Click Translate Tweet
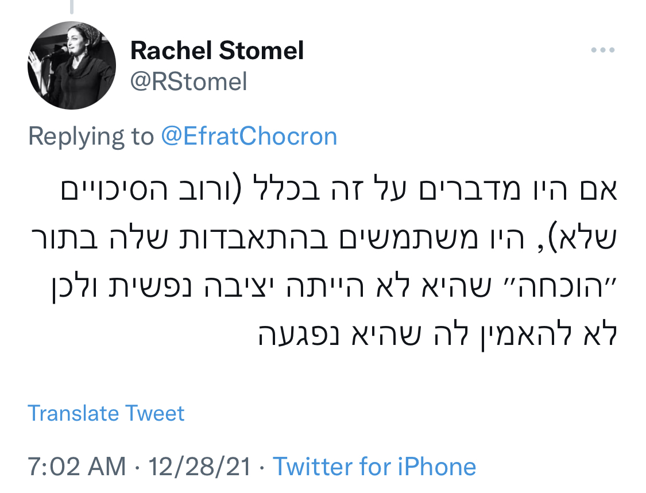The image size is (646, 493). (x=106, y=413)
